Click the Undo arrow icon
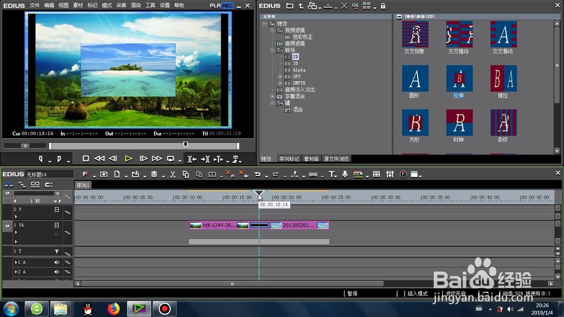564x317 pixels. (x=258, y=174)
